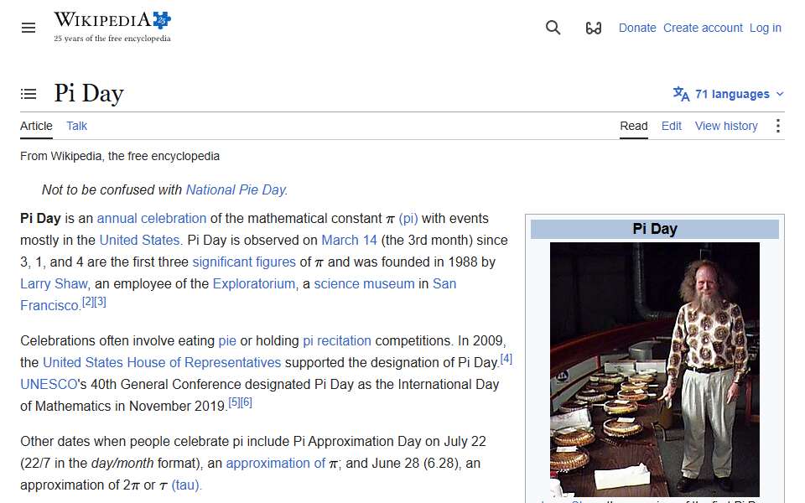This screenshot has width=805, height=503.
Task: Click the Pi Day page title
Action: pos(89,93)
